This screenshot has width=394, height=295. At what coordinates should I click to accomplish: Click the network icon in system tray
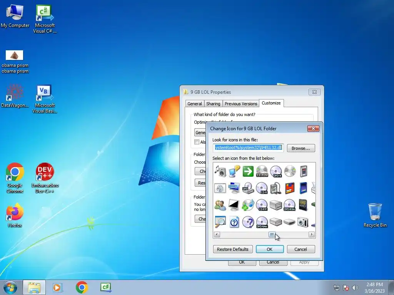coord(336,288)
